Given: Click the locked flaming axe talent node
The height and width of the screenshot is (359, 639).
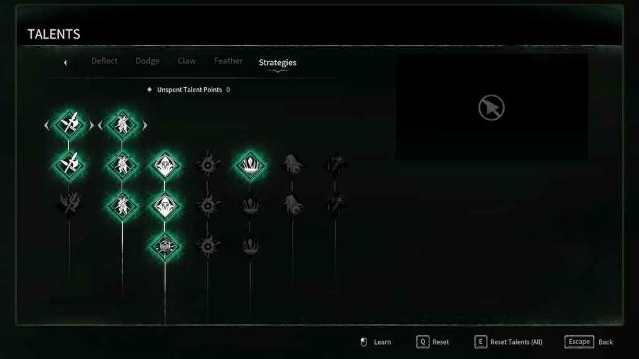Looking at the screenshot, I should click(69, 203).
